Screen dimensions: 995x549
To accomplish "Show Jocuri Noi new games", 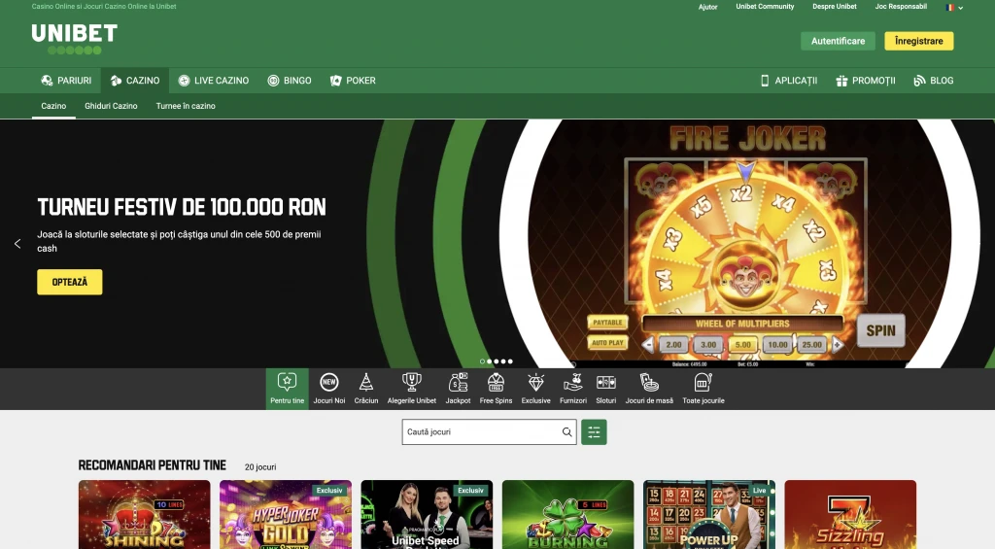I will (328, 388).
